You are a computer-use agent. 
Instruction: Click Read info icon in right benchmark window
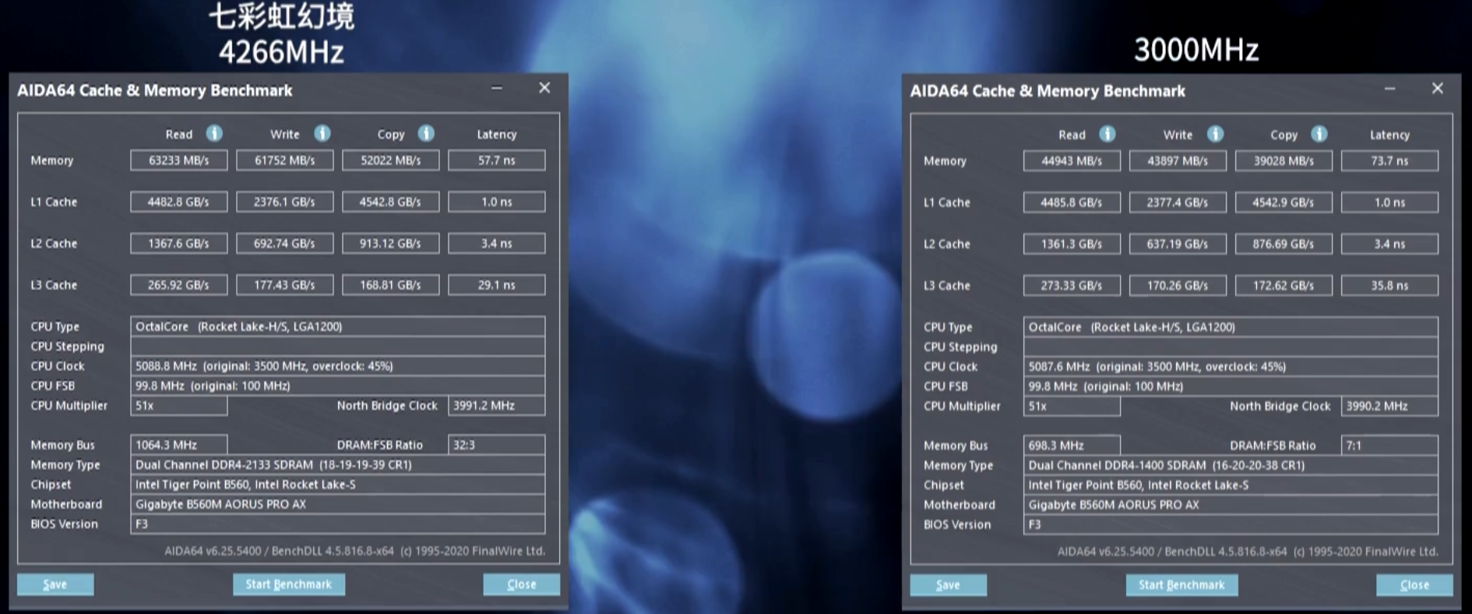[x=1108, y=135]
